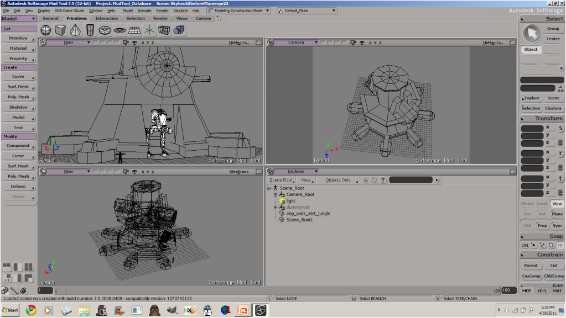566x318 pixels.
Task: Open viewport A camera icon menu
Action: point(125,43)
